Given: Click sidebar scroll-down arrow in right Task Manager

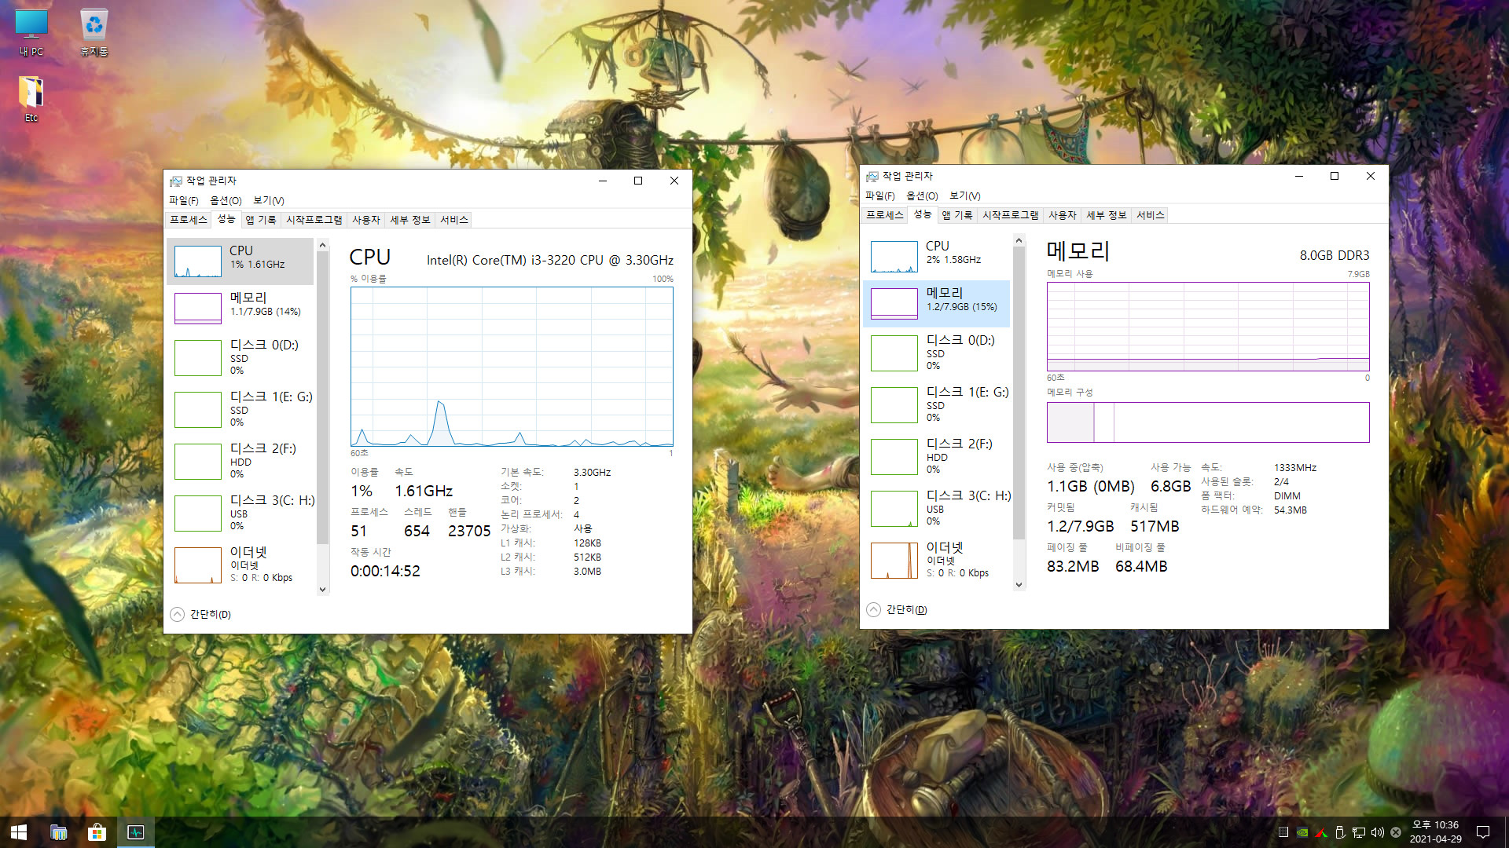Looking at the screenshot, I should click(x=1019, y=584).
